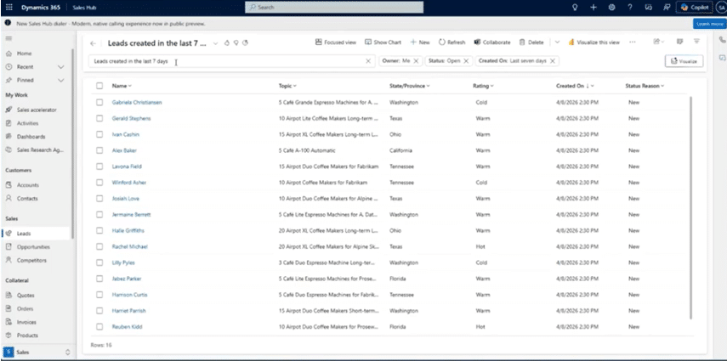Tick the checkbox next to Alex Baker
727x361 pixels.
coord(99,150)
